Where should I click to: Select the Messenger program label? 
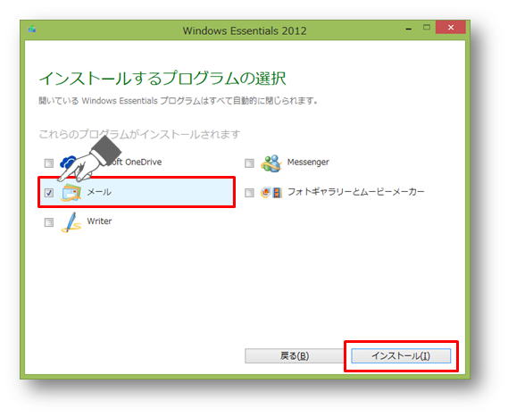(308, 162)
